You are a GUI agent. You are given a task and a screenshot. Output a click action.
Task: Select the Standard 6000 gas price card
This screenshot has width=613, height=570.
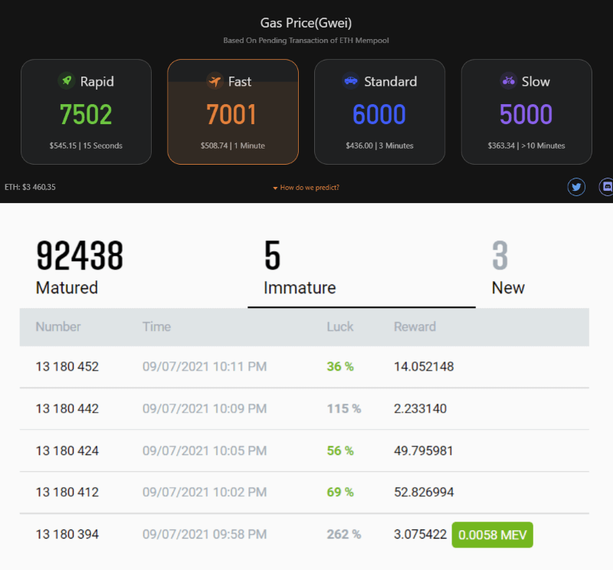[379, 112]
